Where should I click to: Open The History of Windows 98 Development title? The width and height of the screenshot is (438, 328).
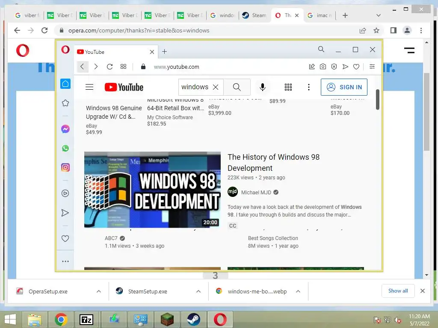[x=273, y=163]
